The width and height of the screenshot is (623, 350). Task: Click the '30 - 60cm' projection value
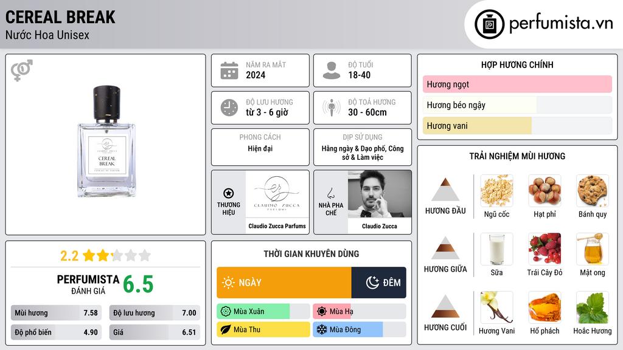pyautogui.click(x=367, y=112)
